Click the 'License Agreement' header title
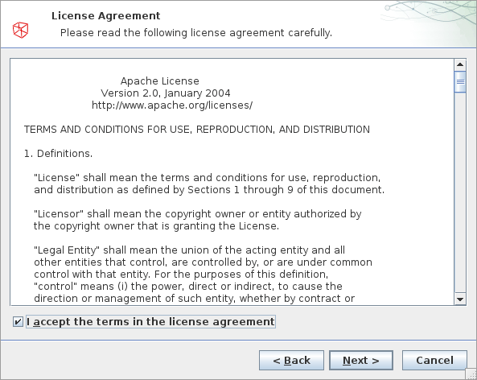This screenshot has height=380, width=477. (x=105, y=16)
